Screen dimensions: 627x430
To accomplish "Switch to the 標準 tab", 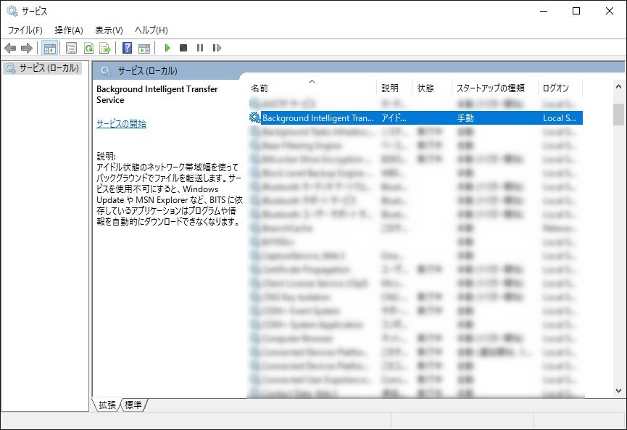I will click(133, 405).
